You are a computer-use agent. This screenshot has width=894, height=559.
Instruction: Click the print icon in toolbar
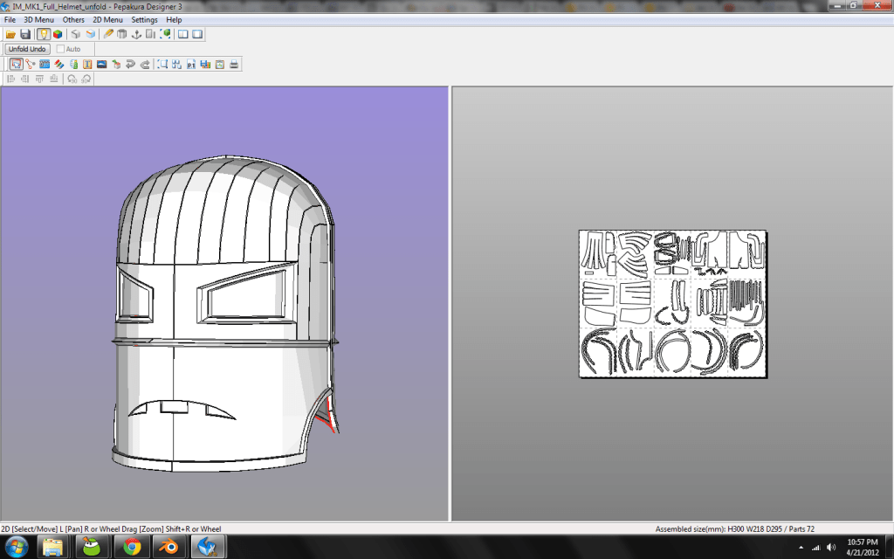point(234,65)
